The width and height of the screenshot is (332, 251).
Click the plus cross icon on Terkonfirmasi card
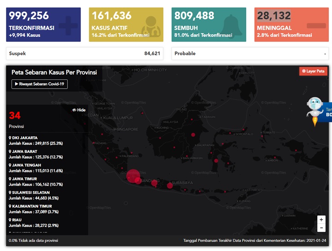pos(68,25)
